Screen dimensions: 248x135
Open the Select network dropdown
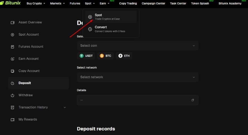138,77
